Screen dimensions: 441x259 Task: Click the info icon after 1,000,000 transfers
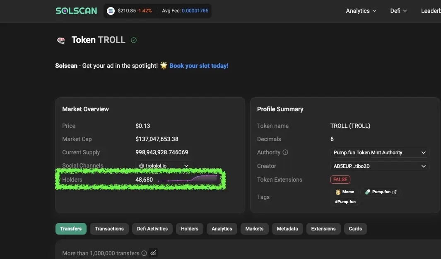[x=144, y=253]
